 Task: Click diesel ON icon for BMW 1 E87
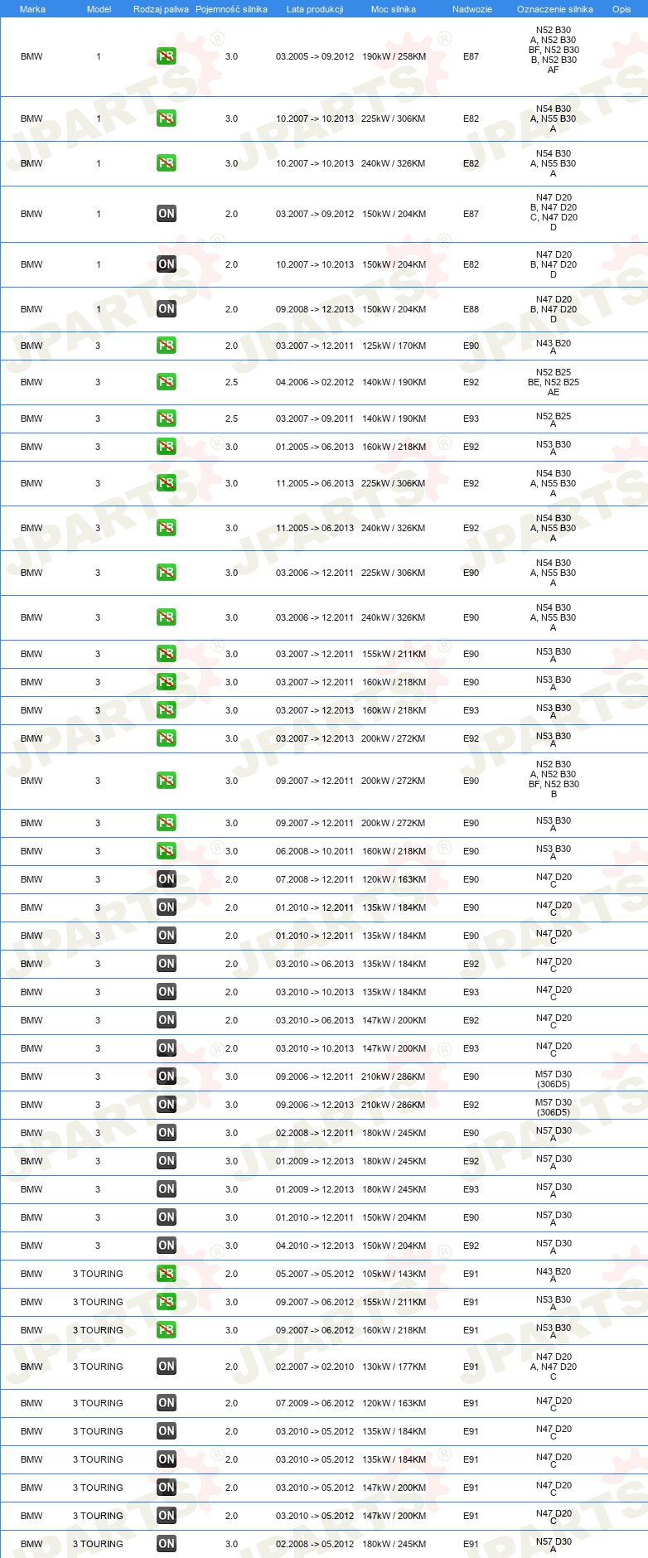coord(167,214)
